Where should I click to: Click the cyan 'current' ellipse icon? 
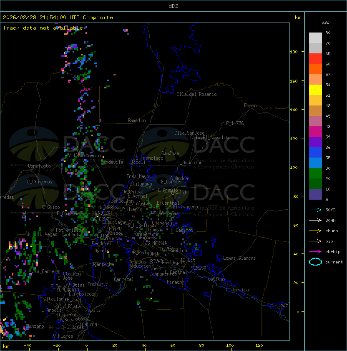pos(315,262)
